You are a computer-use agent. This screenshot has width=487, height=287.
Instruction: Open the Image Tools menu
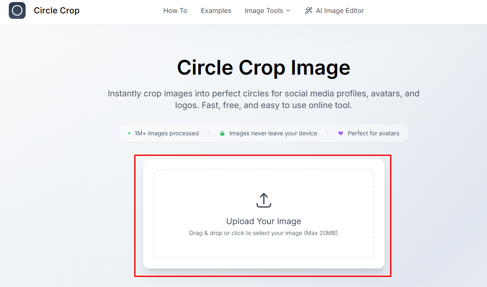(263, 10)
